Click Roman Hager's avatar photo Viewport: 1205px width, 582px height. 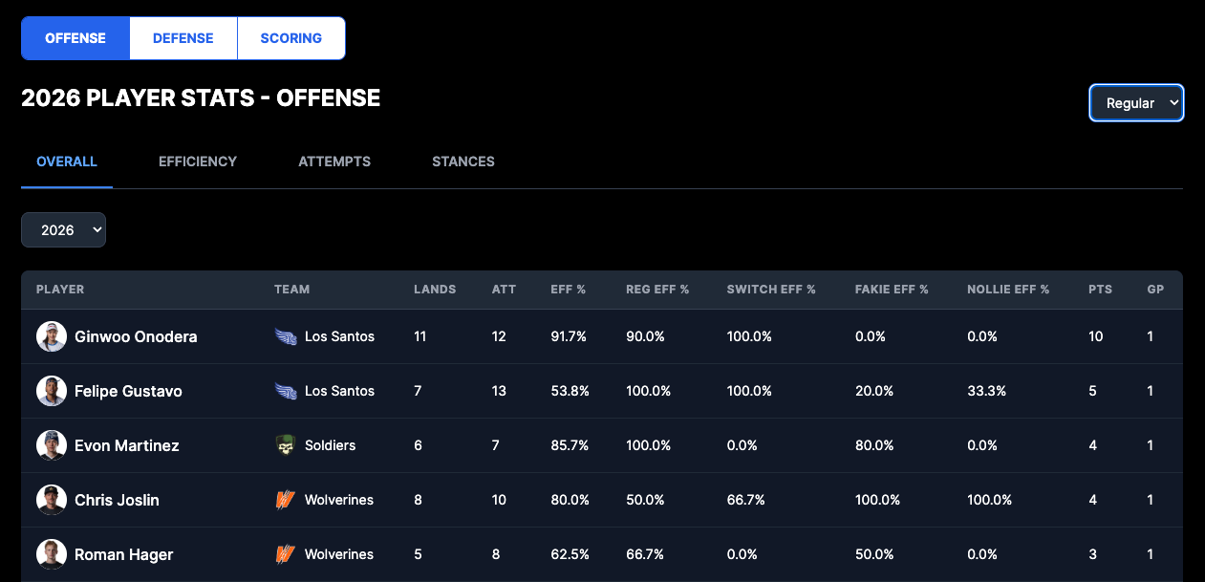click(52, 554)
